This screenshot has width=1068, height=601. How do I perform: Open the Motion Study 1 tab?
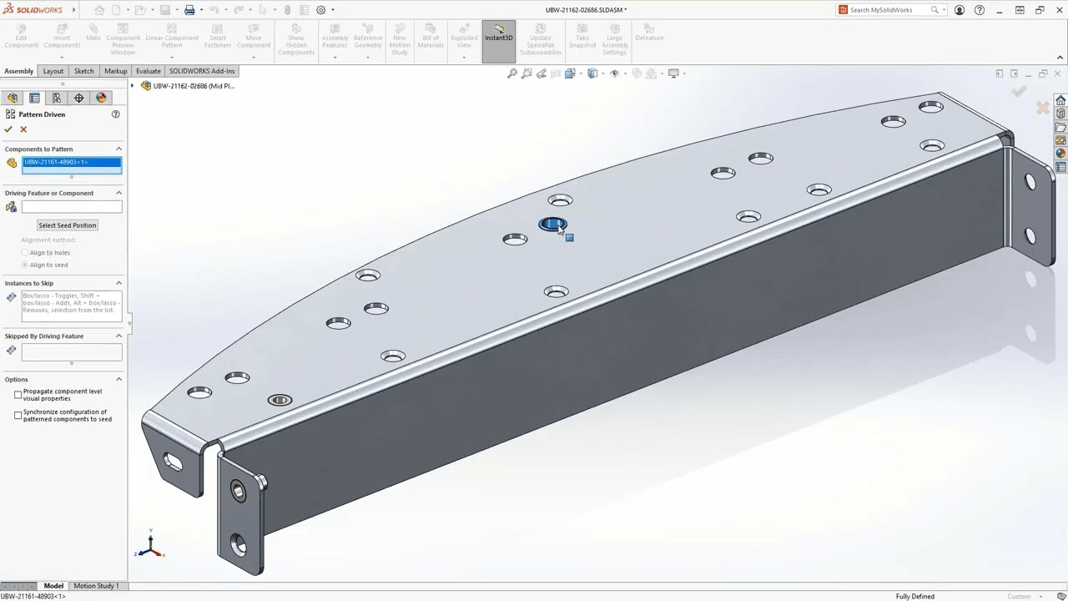coord(95,585)
